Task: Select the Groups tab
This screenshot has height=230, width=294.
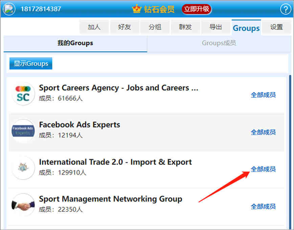Action: [x=246, y=28]
